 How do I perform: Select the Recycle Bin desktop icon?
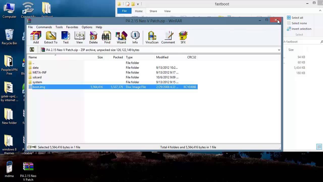[9, 37]
